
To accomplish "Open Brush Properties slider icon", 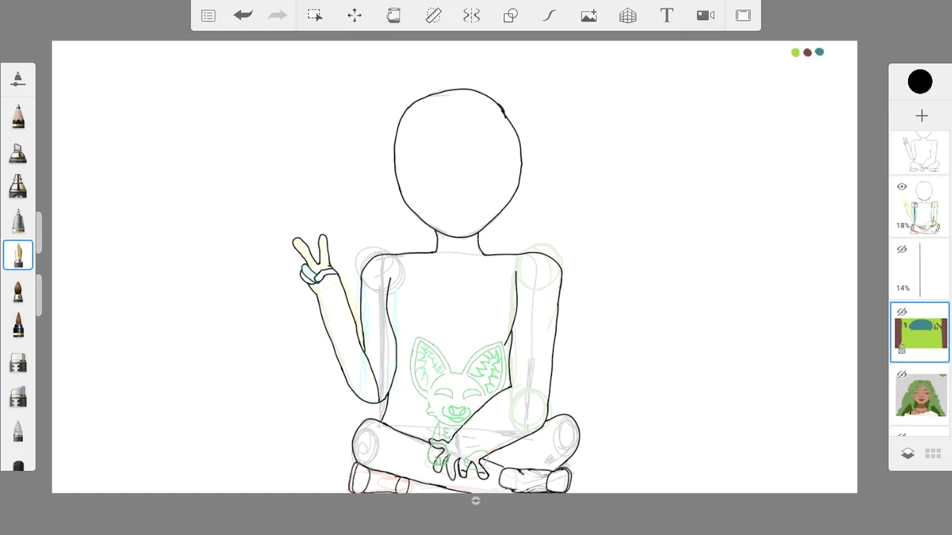I will pyautogui.click(x=18, y=79).
